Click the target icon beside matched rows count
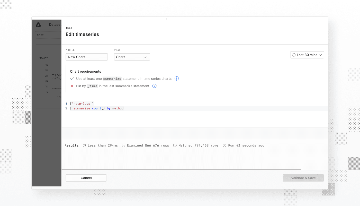The width and height of the screenshot is (360, 206). coord(175,145)
